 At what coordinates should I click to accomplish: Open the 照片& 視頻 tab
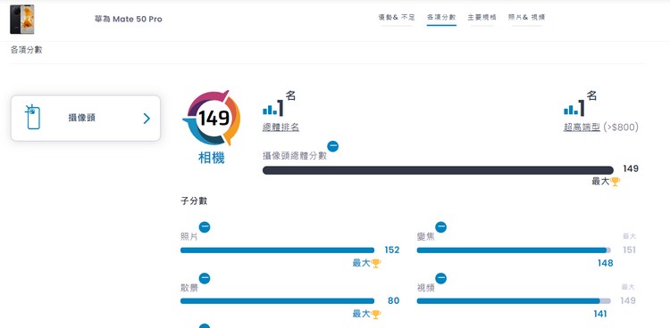(x=526, y=18)
